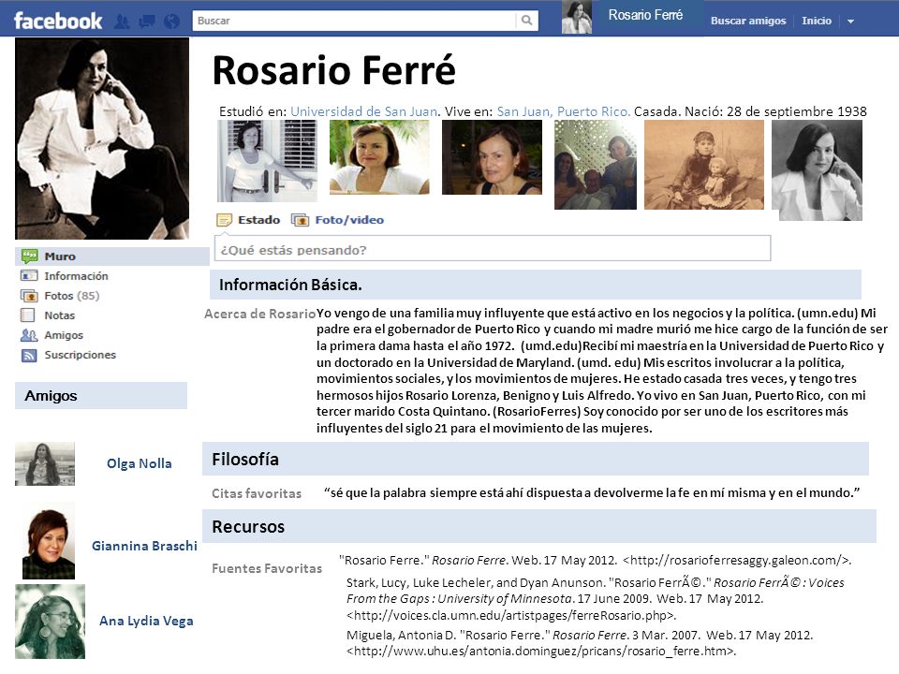
Task: Open the messages icon in top bar
Action: pos(147,22)
